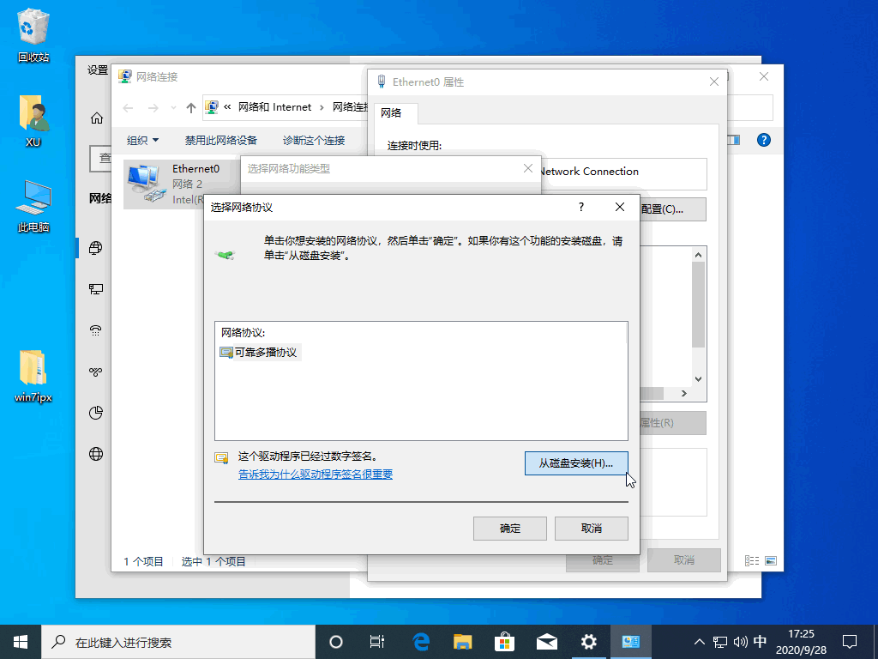The width and height of the screenshot is (878, 659).
Task: Open Microsoft Store from taskbar
Action: pyautogui.click(x=504, y=642)
